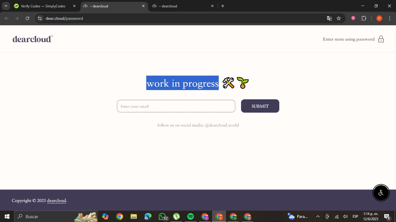This screenshot has height=222, width=396.
Task: Open uTorrent from the taskbar
Action: 176,216
